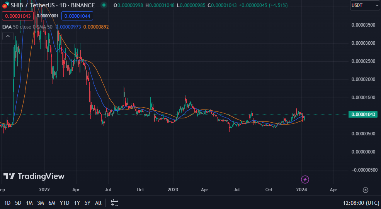Click the current price tag 0.00001043
This screenshot has width=381, height=209.
(363, 114)
